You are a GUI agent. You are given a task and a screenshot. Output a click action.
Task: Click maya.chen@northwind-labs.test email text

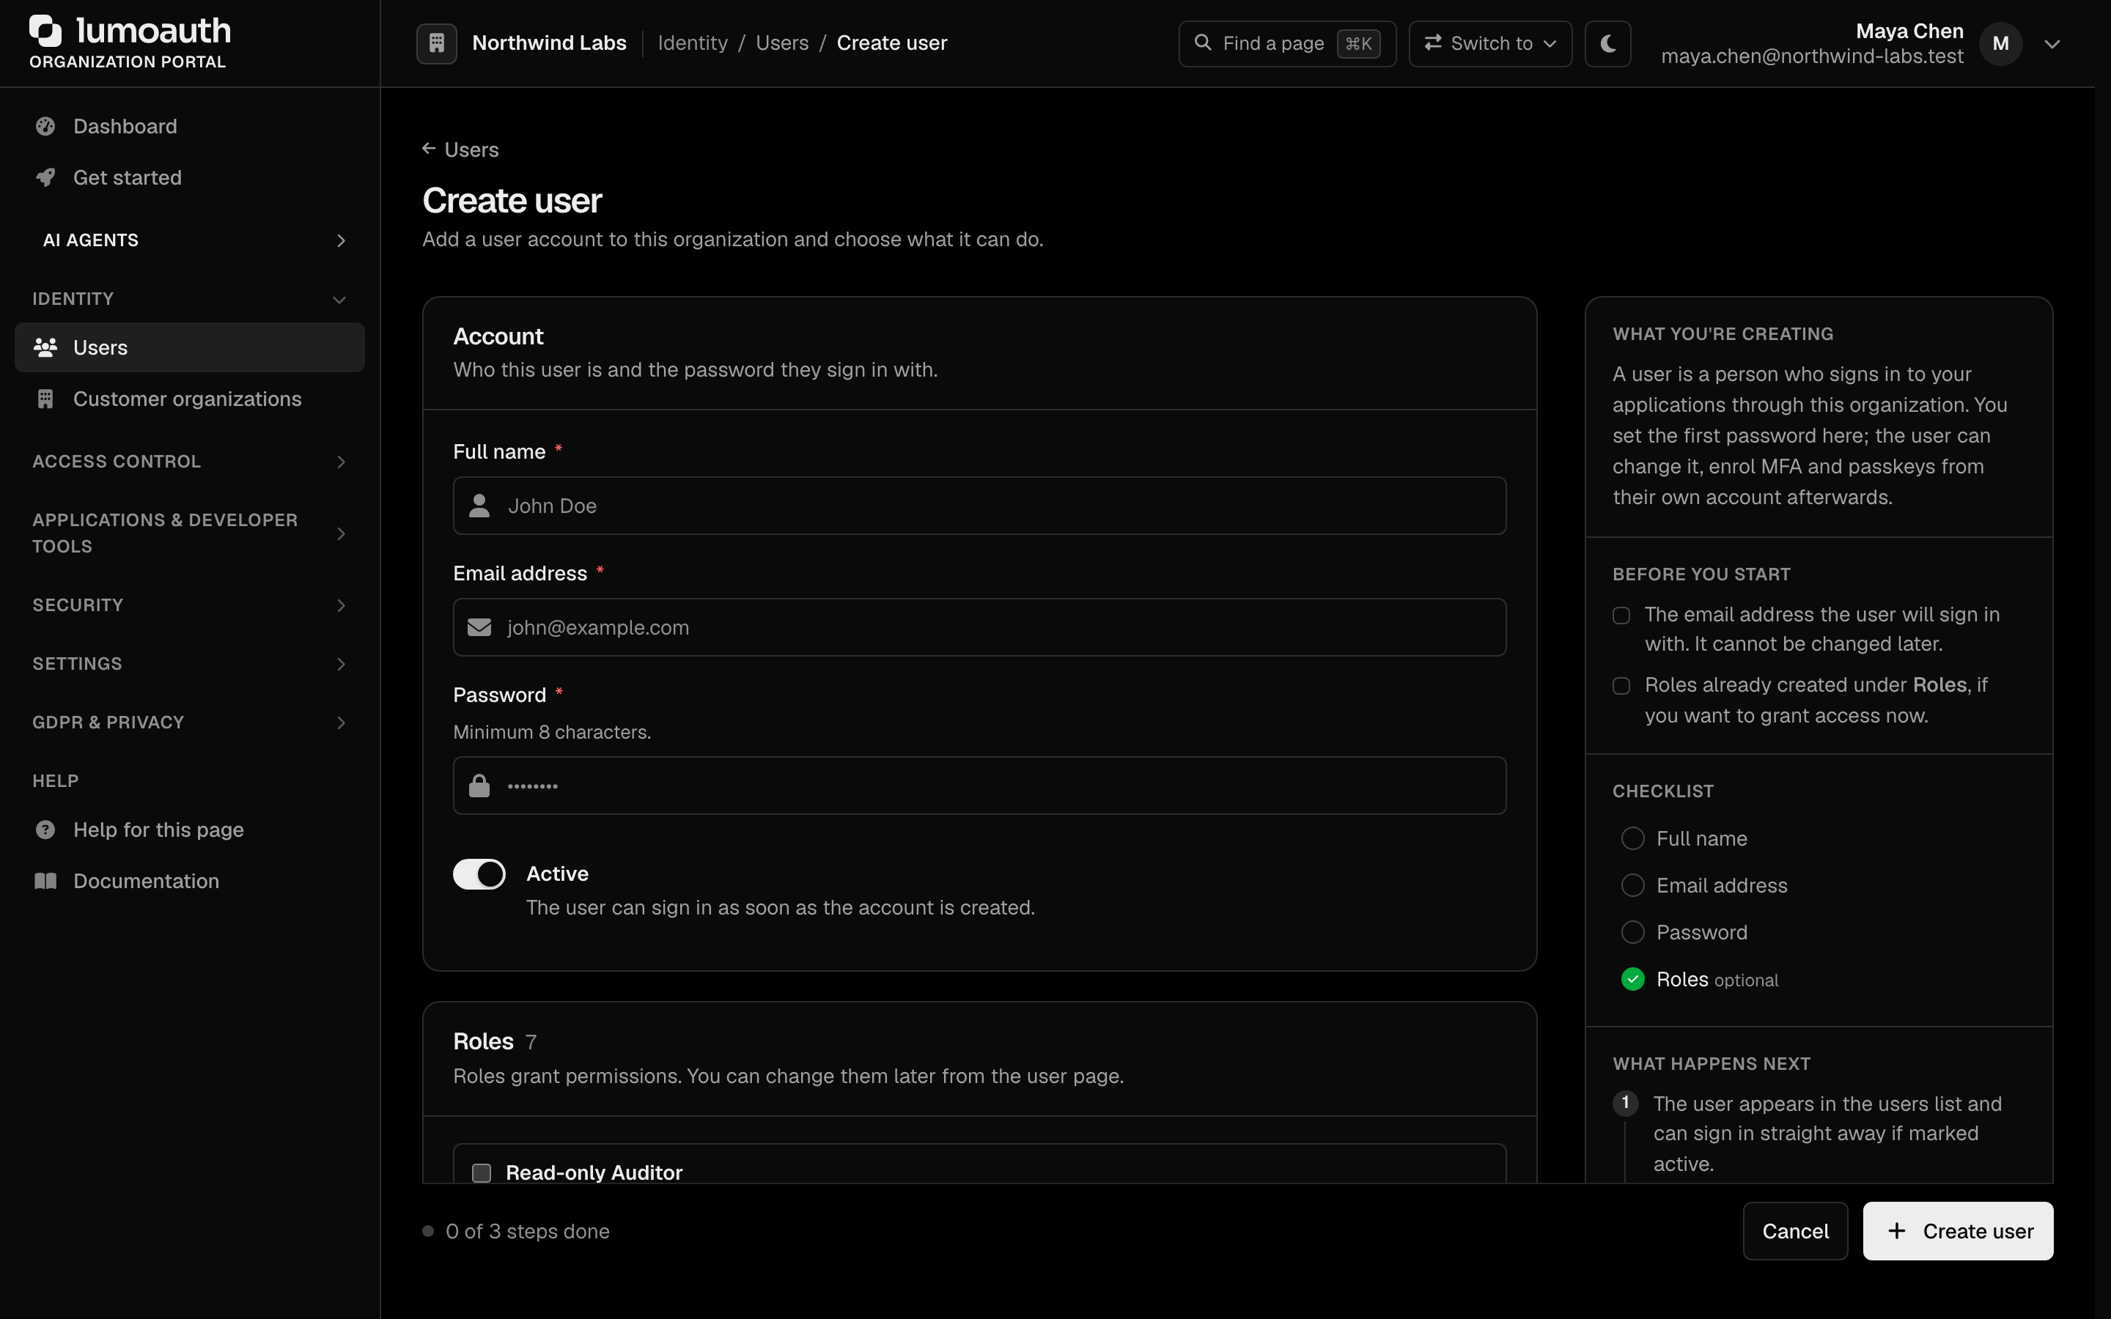pos(1812,56)
